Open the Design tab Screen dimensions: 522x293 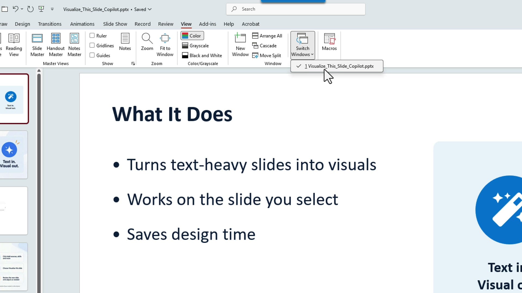23,24
